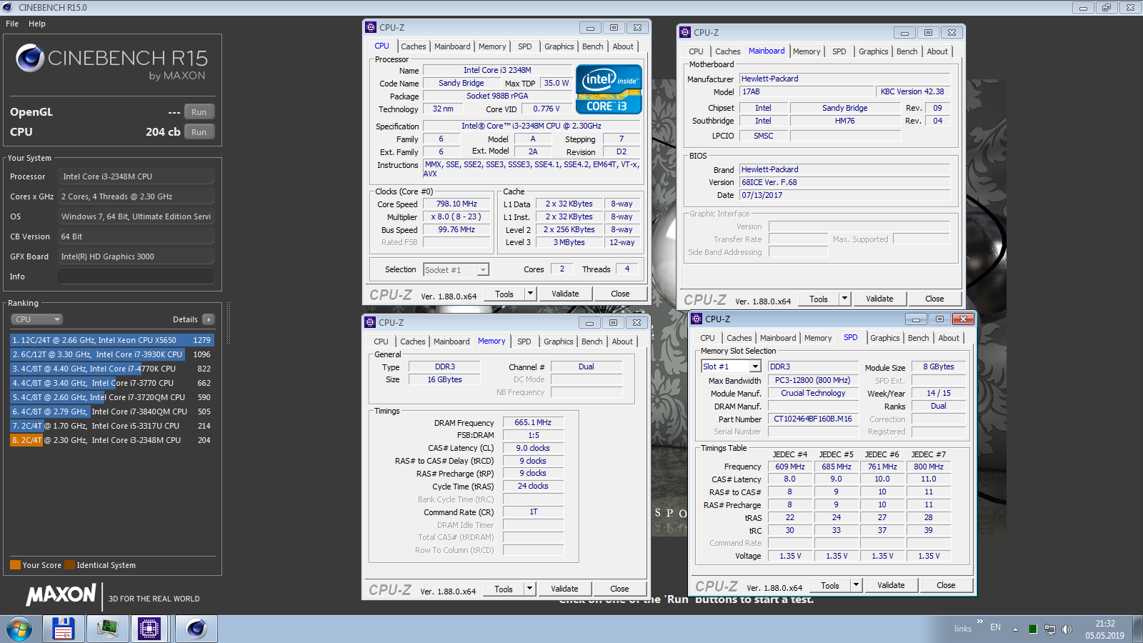
Task: Click Tools button in SPD window
Action: 830,585
